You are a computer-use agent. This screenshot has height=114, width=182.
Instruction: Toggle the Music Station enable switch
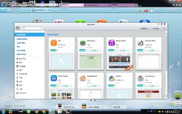112,50
